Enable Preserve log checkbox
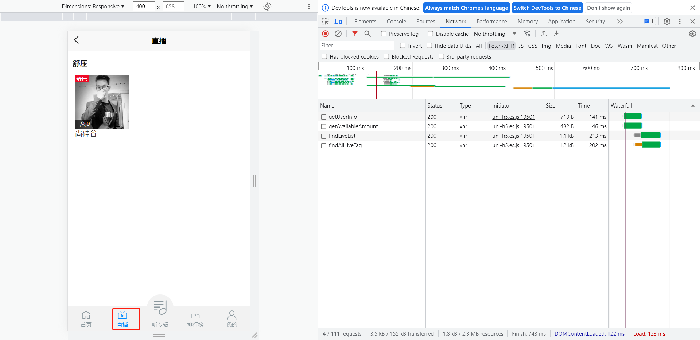 pos(384,34)
